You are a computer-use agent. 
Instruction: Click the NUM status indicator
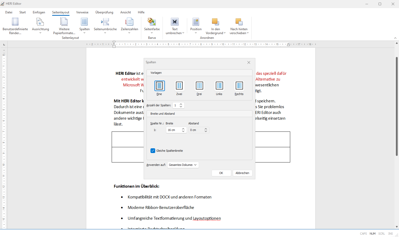pyautogui.click(x=373, y=234)
